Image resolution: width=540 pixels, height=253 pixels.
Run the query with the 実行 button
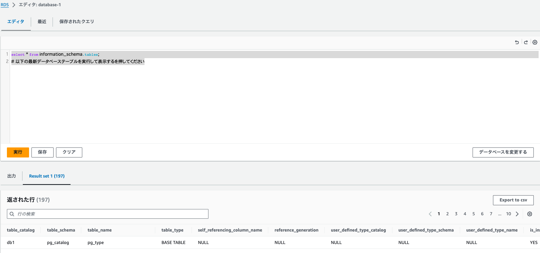pyautogui.click(x=18, y=152)
